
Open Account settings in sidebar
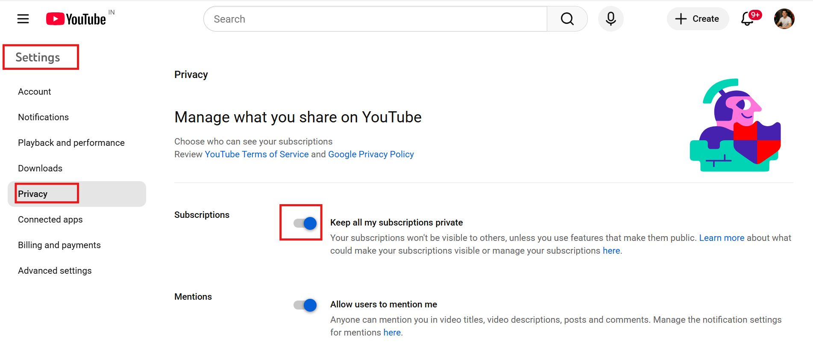[35, 92]
